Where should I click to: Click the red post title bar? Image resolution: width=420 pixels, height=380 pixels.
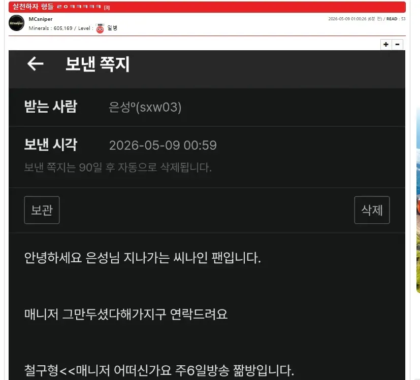(207, 7)
